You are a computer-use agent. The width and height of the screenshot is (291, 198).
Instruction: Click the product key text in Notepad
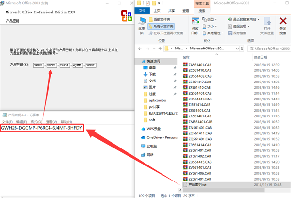coord(42,128)
